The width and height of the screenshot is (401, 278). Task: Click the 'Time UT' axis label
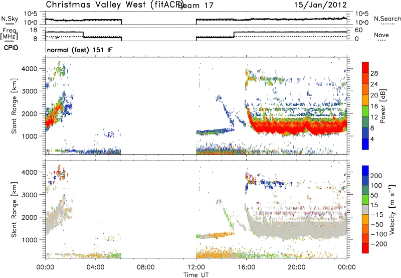(x=196, y=274)
